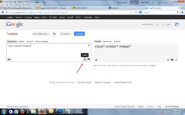Click the blue Translate button
Image resolution: width=185 pixels, height=115 pixels.
point(79,34)
